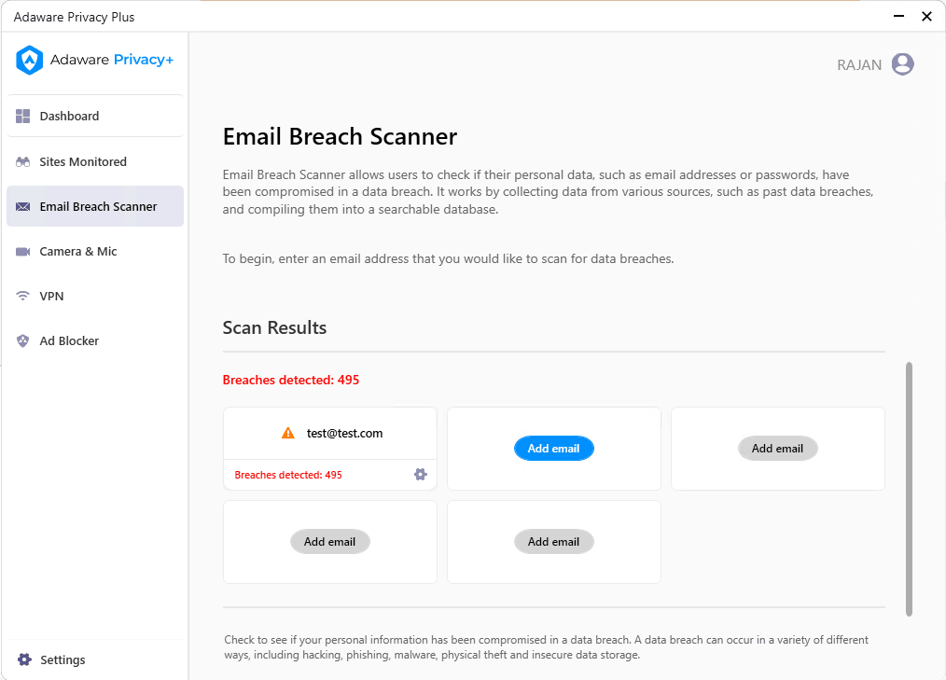Click Add email in the bottom-left card
946x680 pixels.
[329, 542]
